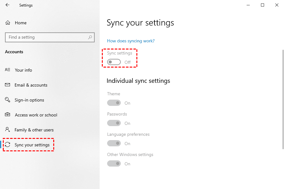Open How does syncing work link

pos(131,41)
